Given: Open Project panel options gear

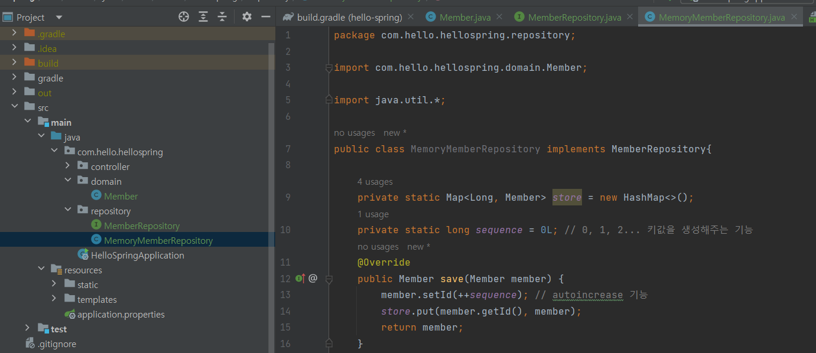Looking at the screenshot, I should pyautogui.click(x=247, y=17).
